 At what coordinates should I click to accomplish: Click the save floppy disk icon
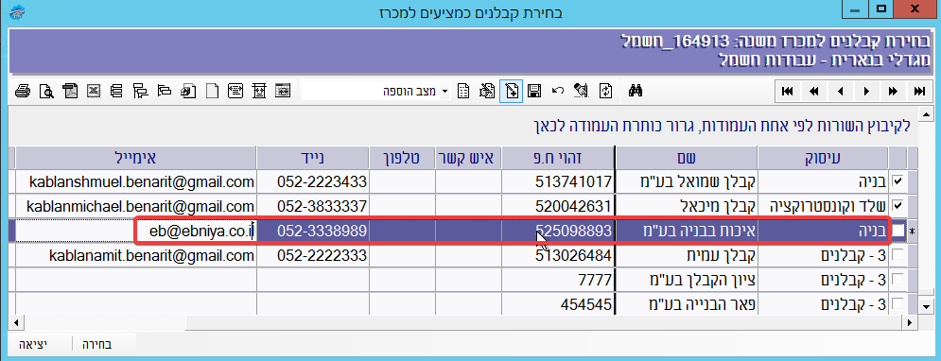click(534, 91)
